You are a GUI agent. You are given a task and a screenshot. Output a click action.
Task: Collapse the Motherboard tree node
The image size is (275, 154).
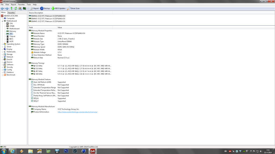[2, 21]
